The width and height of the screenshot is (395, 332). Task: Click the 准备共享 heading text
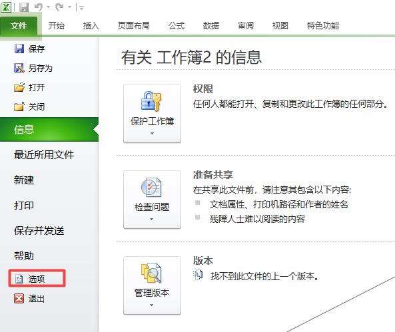pos(213,175)
